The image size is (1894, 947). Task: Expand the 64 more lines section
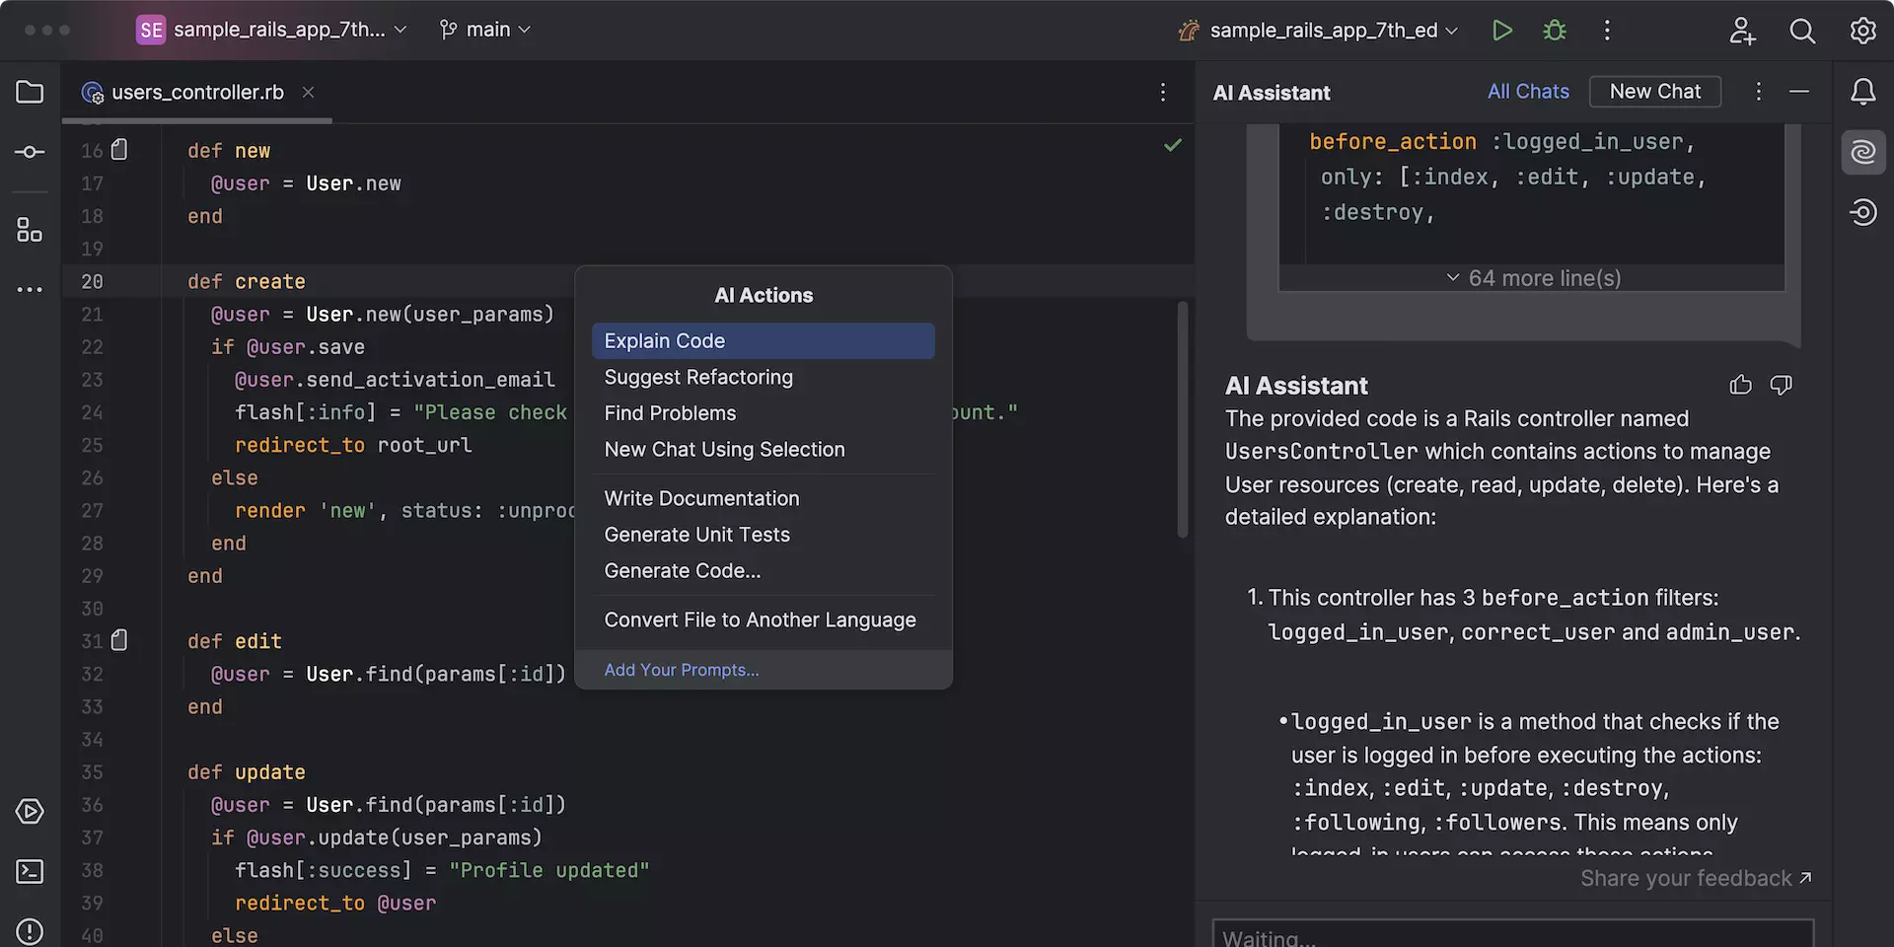[x=1533, y=278]
